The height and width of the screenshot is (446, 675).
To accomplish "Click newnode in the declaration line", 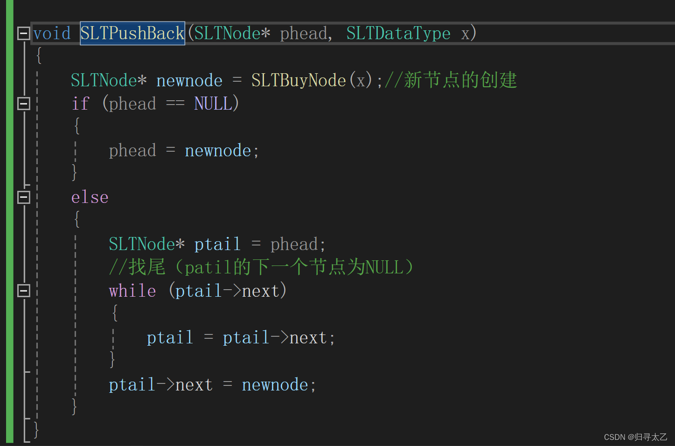I will coord(189,80).
